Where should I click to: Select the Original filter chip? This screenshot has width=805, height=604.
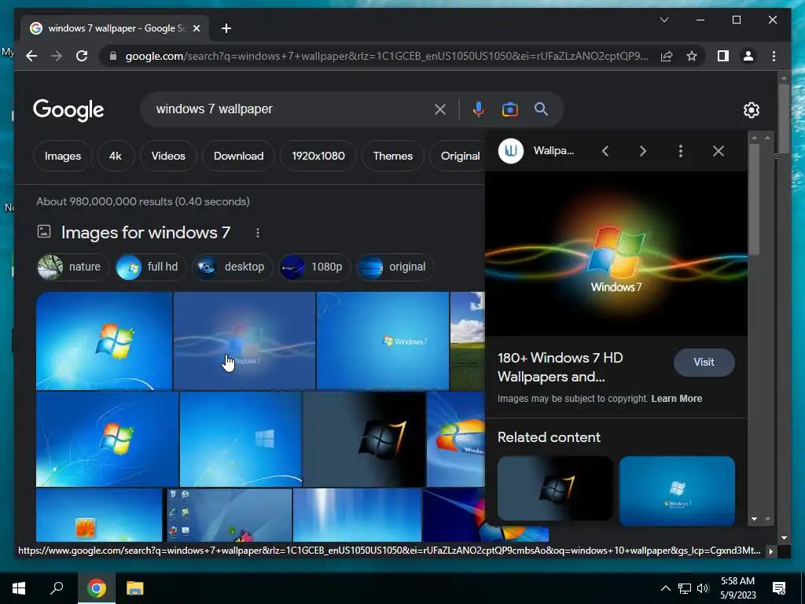click(x=457, y=157)
